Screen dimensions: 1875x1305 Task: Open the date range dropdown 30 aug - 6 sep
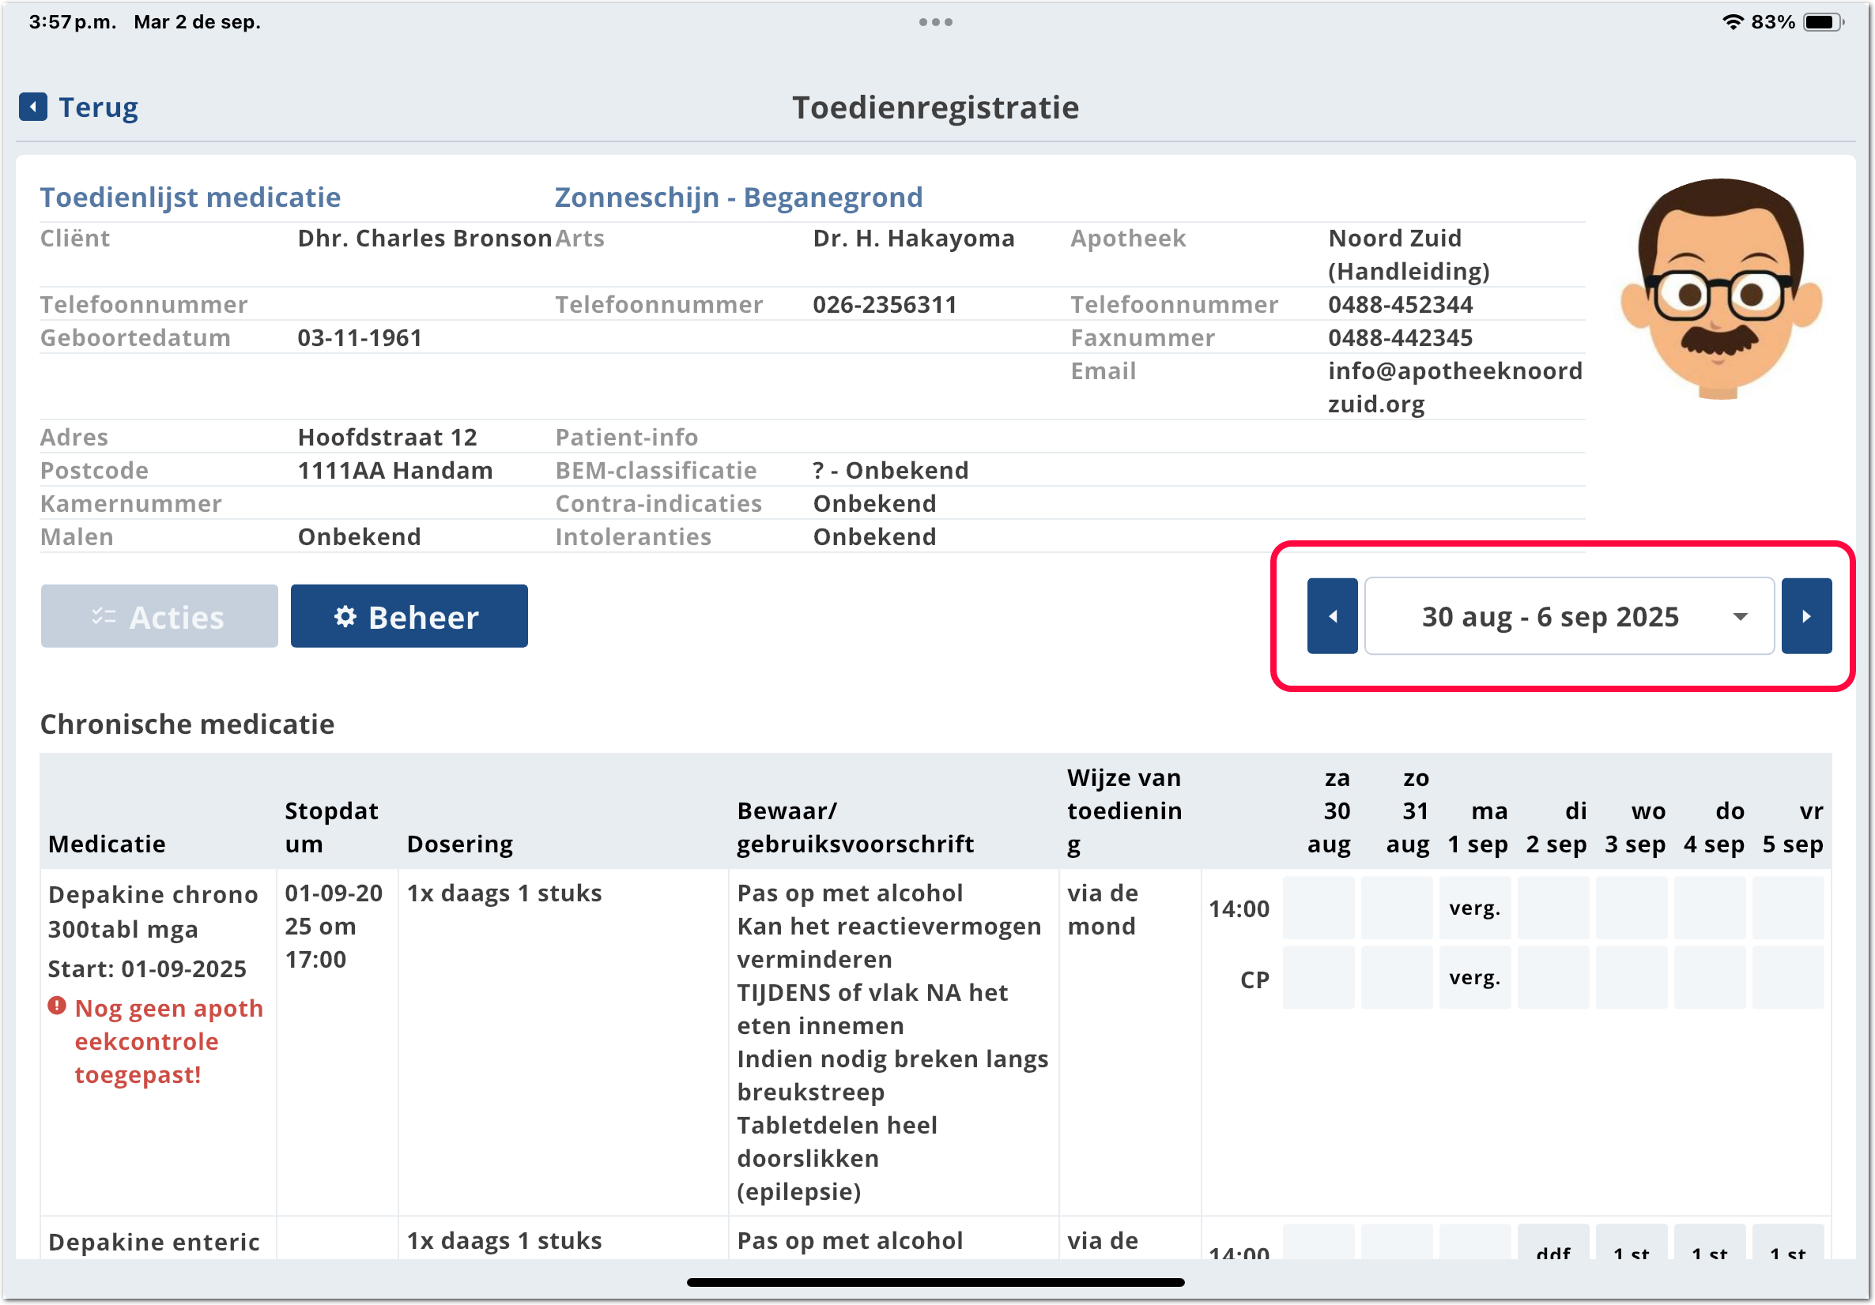tap(1549, 616)
